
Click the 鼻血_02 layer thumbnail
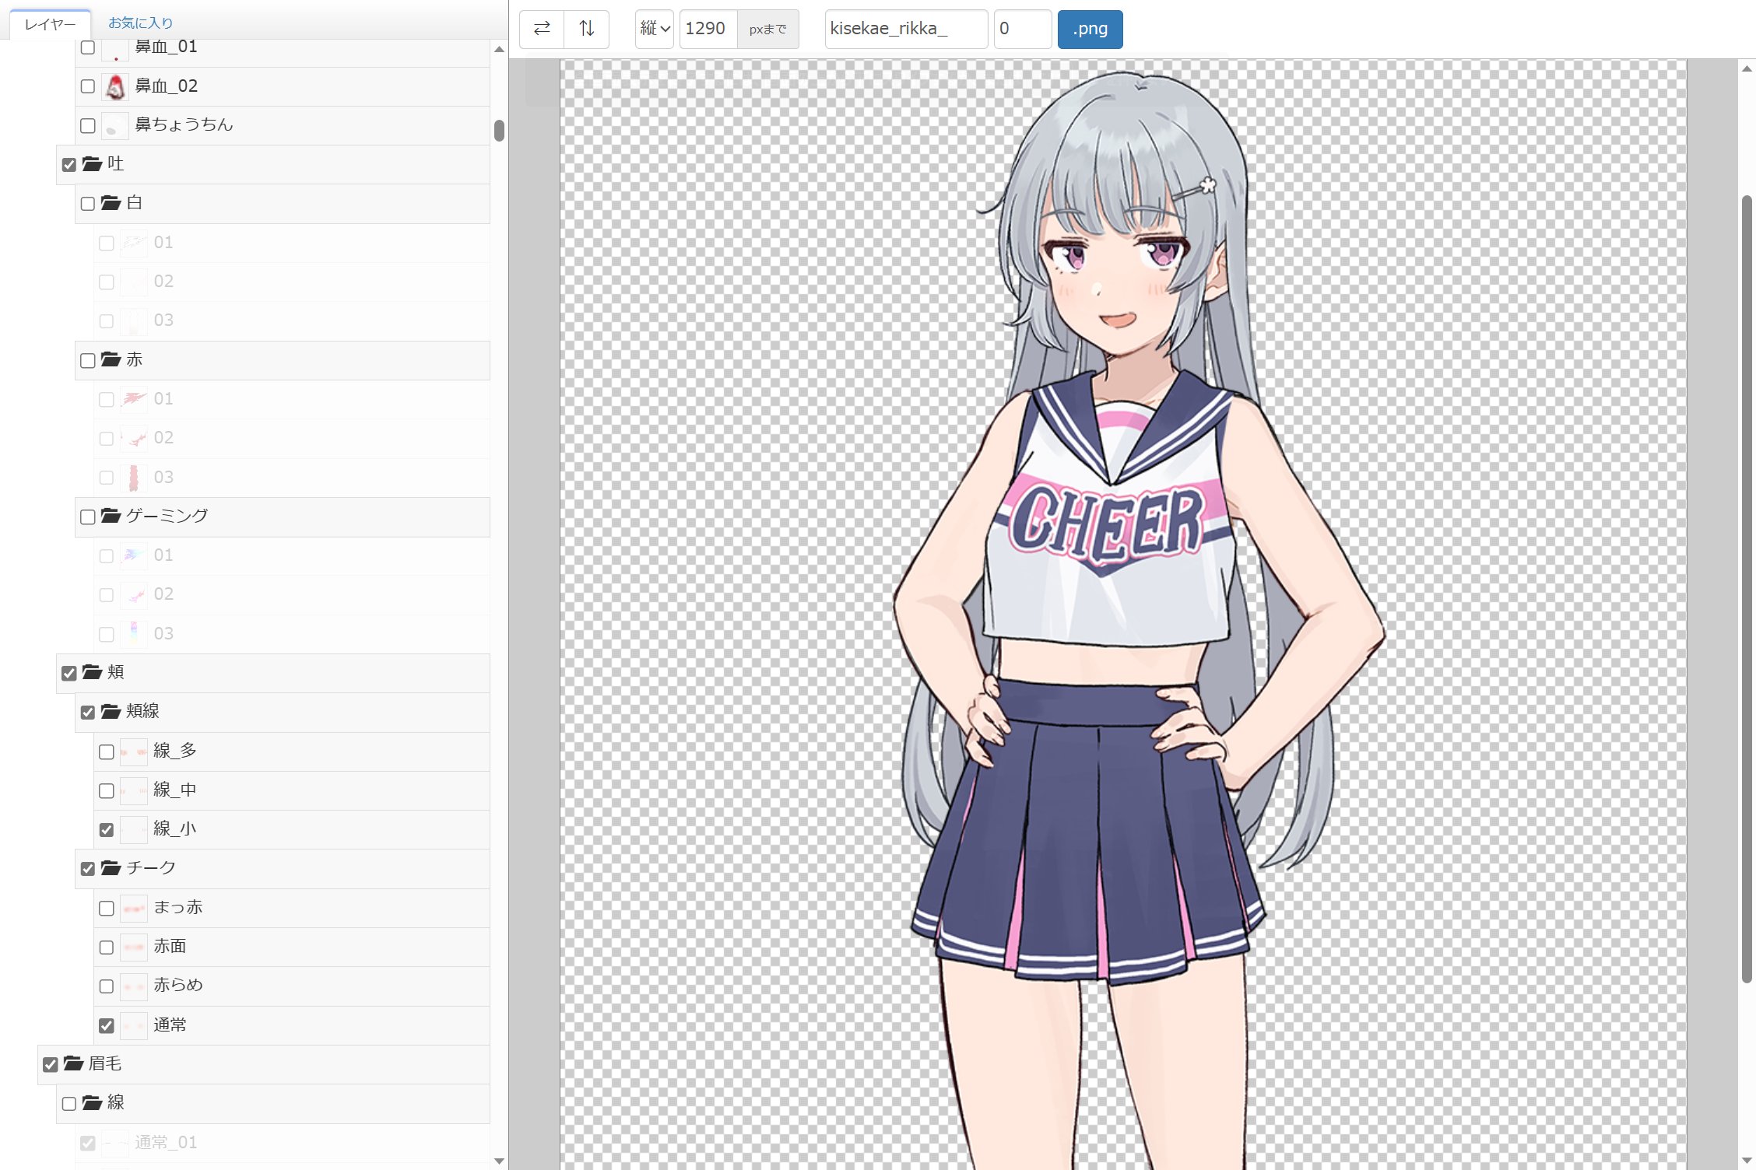[115, 86]
